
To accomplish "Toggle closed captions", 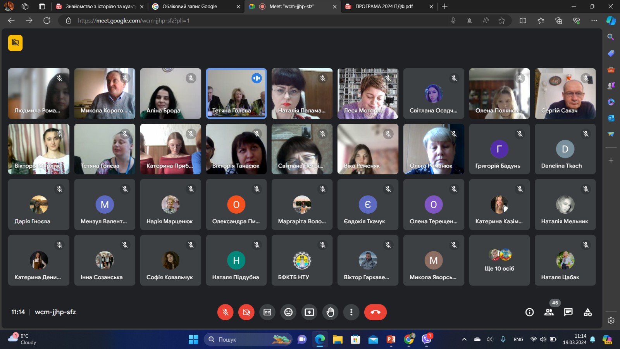I will click(x=267, y=312).
